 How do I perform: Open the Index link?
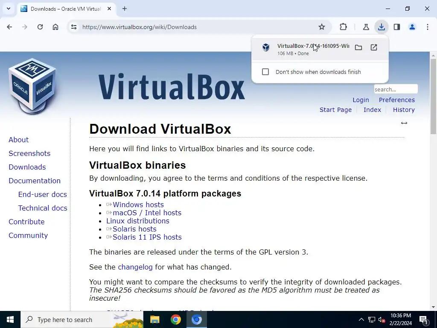click(x=372, y=110)
